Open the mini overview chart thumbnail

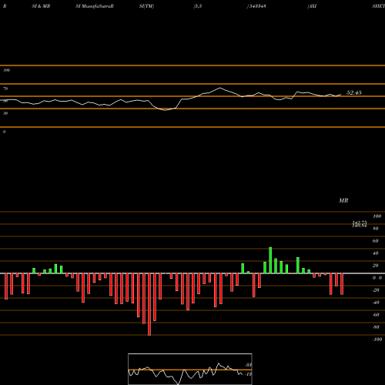[x=190, y=369]
